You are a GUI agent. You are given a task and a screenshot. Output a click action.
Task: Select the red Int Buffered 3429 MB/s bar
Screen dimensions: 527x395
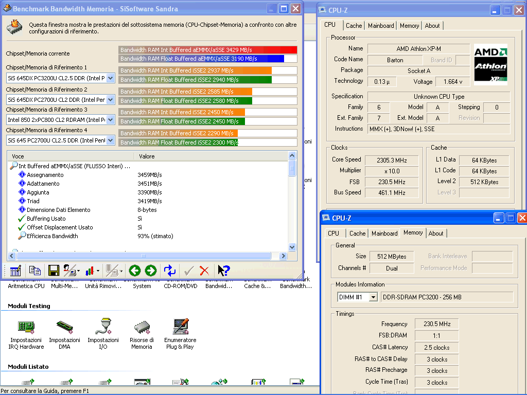click(x=208, y=50)
